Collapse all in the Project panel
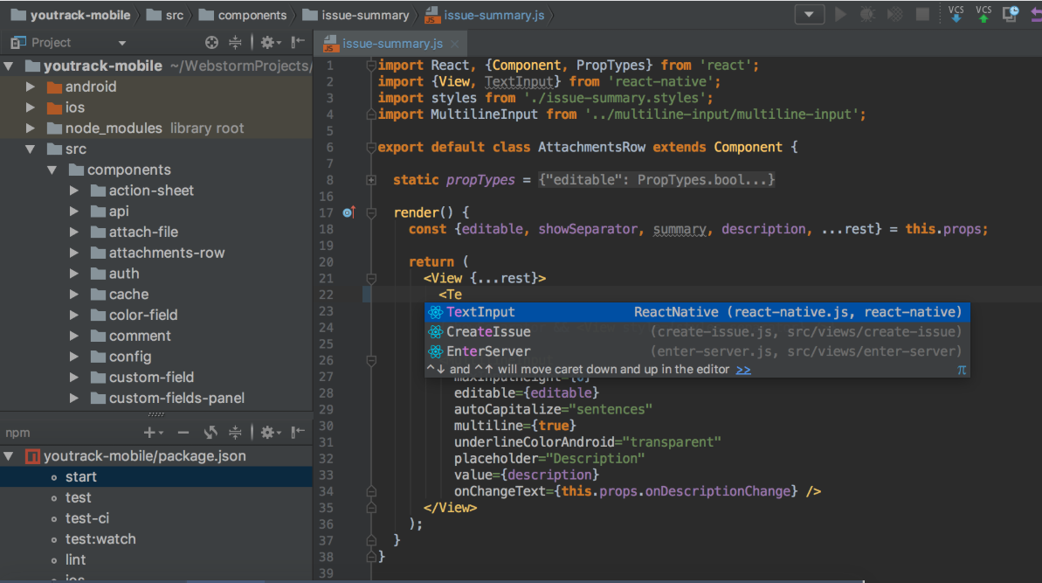The height and width of the screenshot is (583, 1042). tap(235, 43)
